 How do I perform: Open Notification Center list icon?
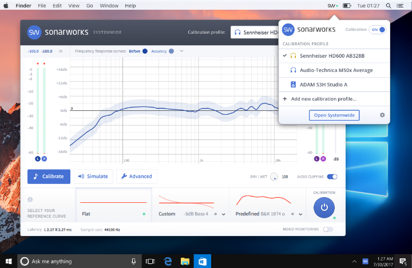400,6
